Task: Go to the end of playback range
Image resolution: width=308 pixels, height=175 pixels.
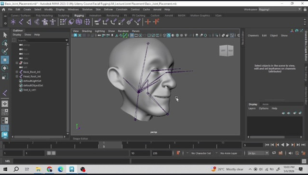Action: click(304, 145)
